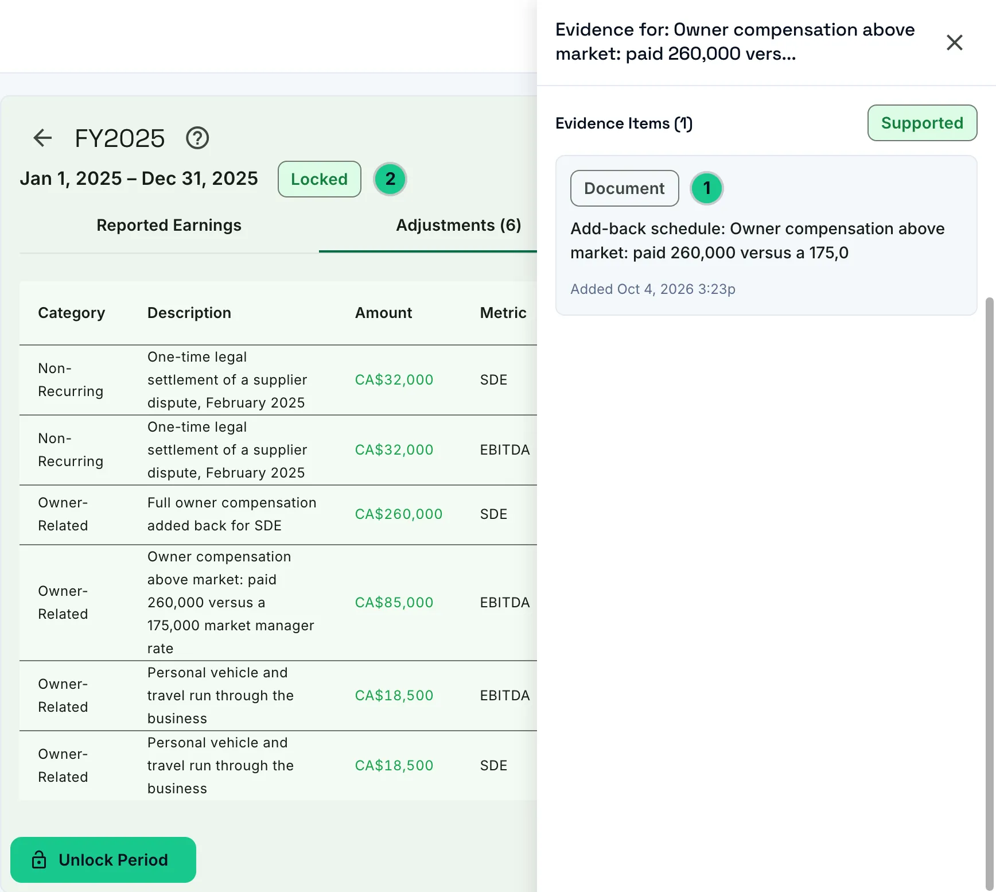Click the evidence panel vertical scrollbar
The height and width of the screenshot is (892, 996).
(989, 594)
